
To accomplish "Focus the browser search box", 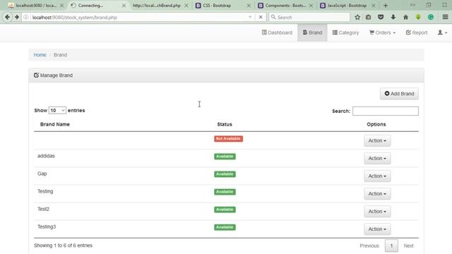I will point(309,17).
